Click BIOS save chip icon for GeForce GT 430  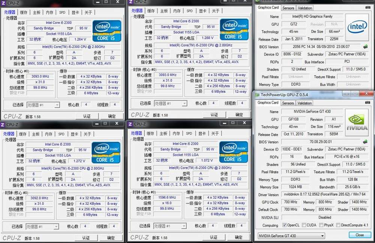click(365, 142)
